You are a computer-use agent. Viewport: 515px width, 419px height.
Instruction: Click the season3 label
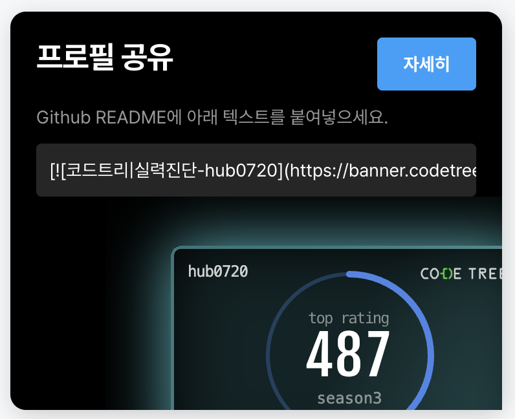[349, 398]
